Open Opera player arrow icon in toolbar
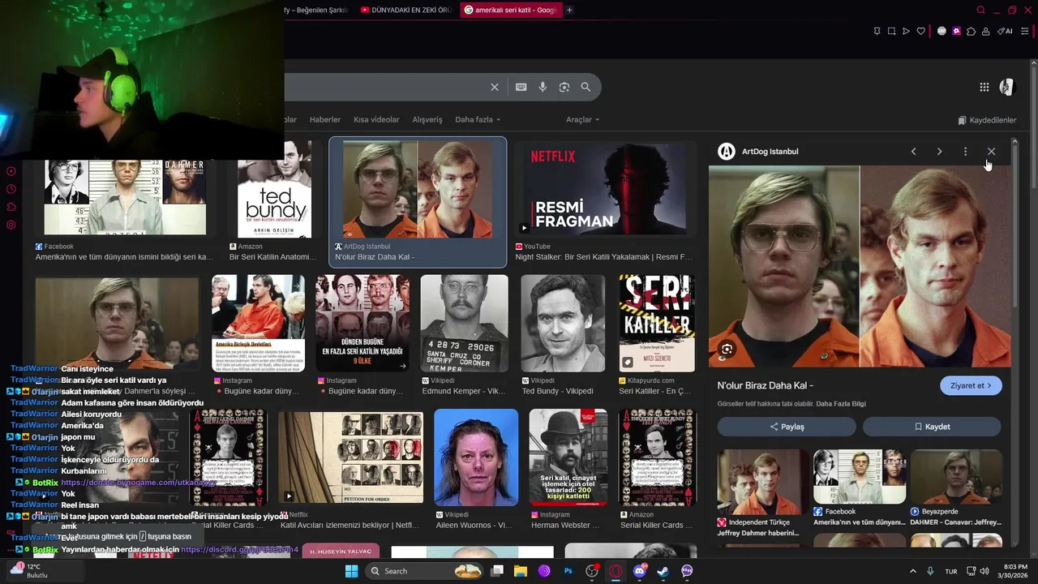The height and width of the screenshot is (584, 1038). pos(906,32)
